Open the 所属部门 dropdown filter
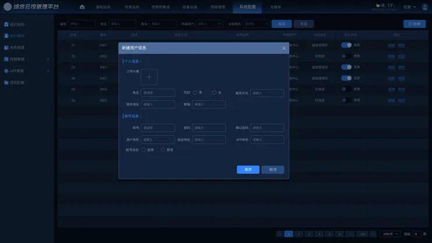432x243 pixels. click(209, 24)
